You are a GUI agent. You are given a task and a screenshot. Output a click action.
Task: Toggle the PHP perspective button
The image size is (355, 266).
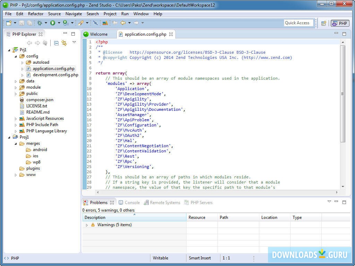click(340, 23)
